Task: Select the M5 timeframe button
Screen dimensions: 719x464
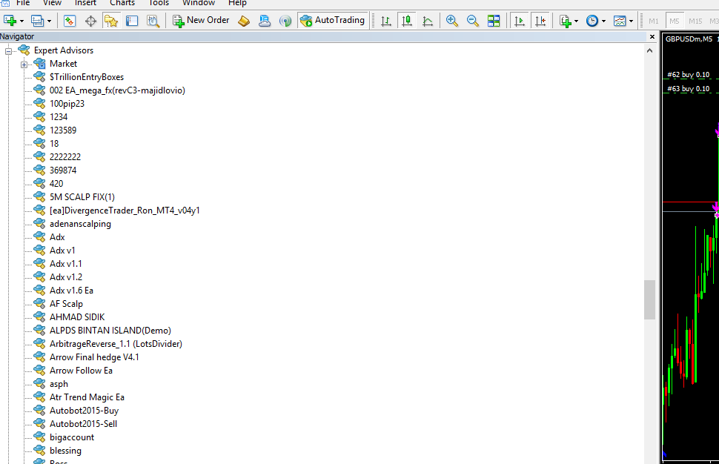Action: [x=674, y=21]
